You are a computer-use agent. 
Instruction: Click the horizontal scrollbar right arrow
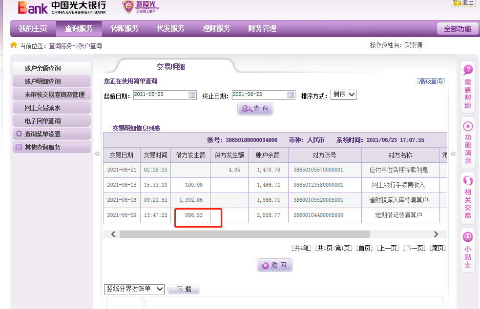click(436, 234)
